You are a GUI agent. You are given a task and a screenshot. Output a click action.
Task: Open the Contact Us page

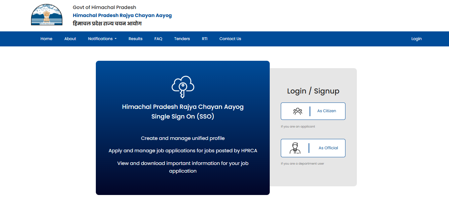coord(230,39)
